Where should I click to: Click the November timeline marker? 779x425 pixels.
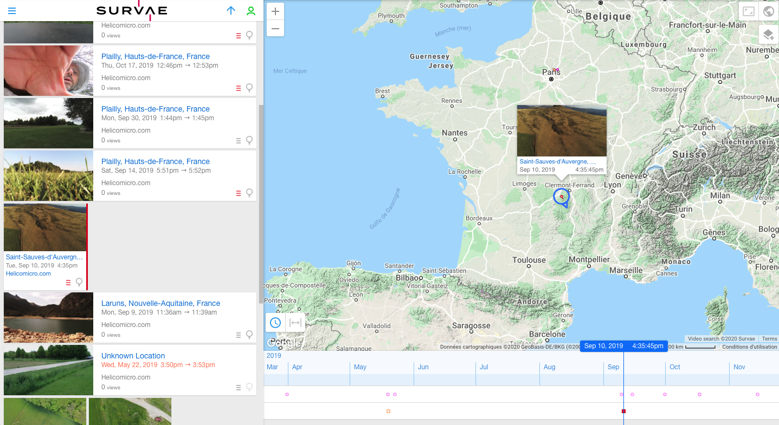pyautogui.click(x=757, y=394)
